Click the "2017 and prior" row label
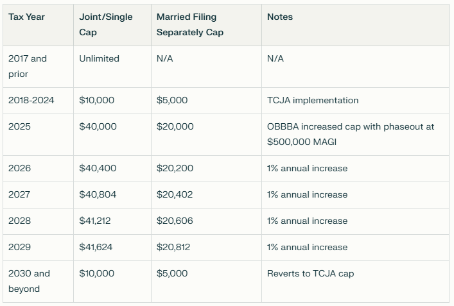Viewport: 454px width, 306px height. 28,66
